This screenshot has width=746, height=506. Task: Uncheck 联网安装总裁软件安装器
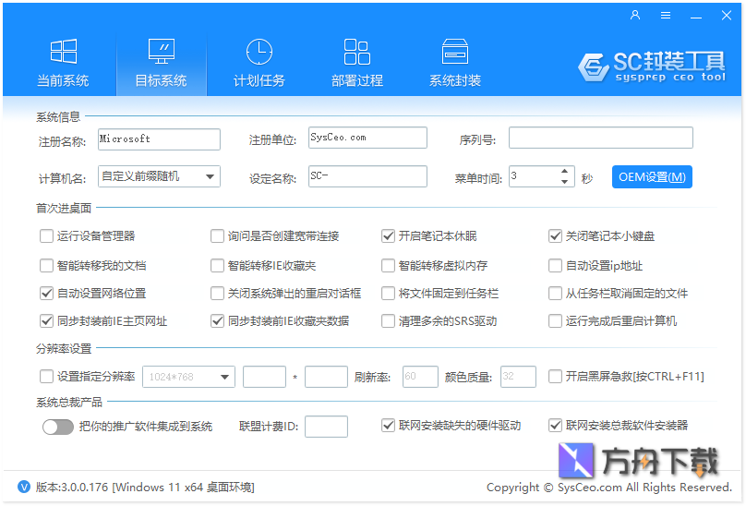[x=555, y=425]
